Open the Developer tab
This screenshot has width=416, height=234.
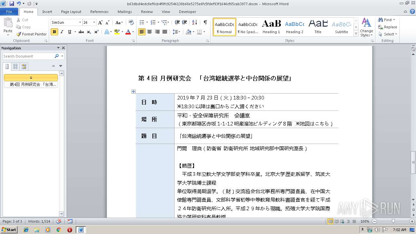(188, 12)
